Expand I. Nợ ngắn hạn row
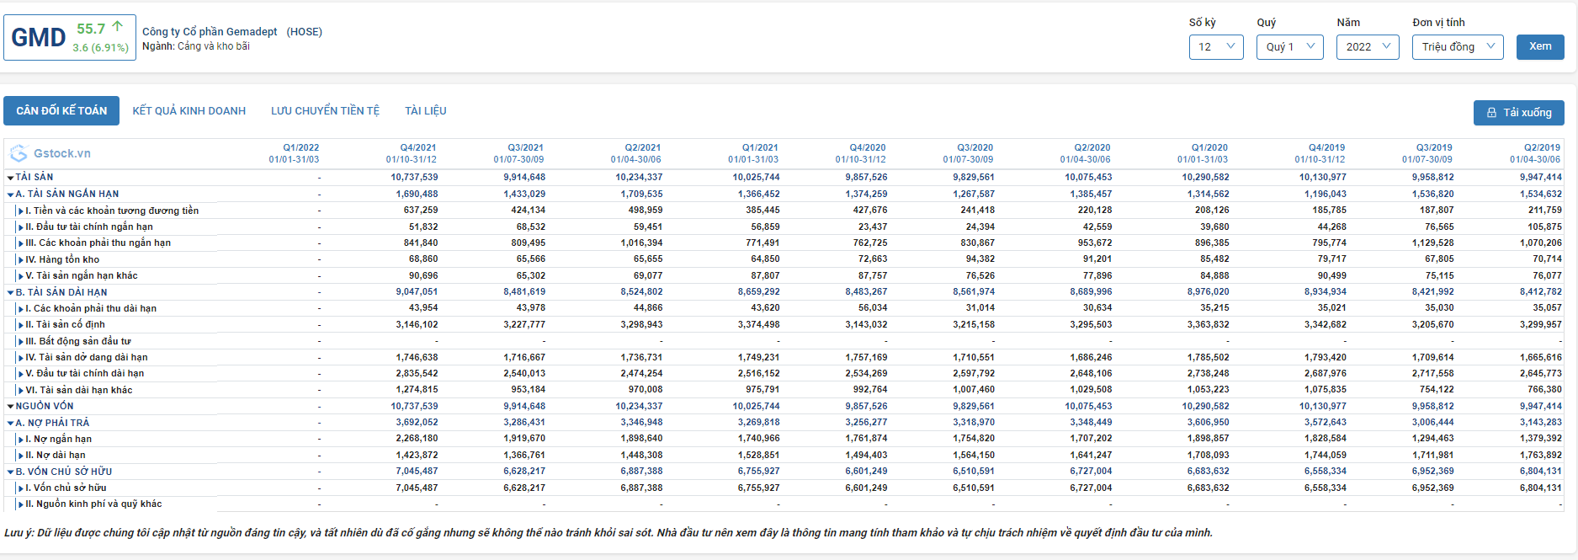This screenshot has width=1578, height=560. click(21, 440)
